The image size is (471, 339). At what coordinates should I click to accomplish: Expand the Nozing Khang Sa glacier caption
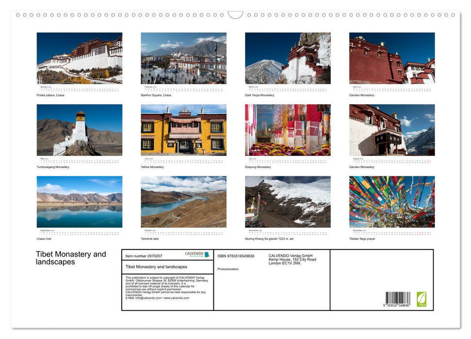[271, 238]
